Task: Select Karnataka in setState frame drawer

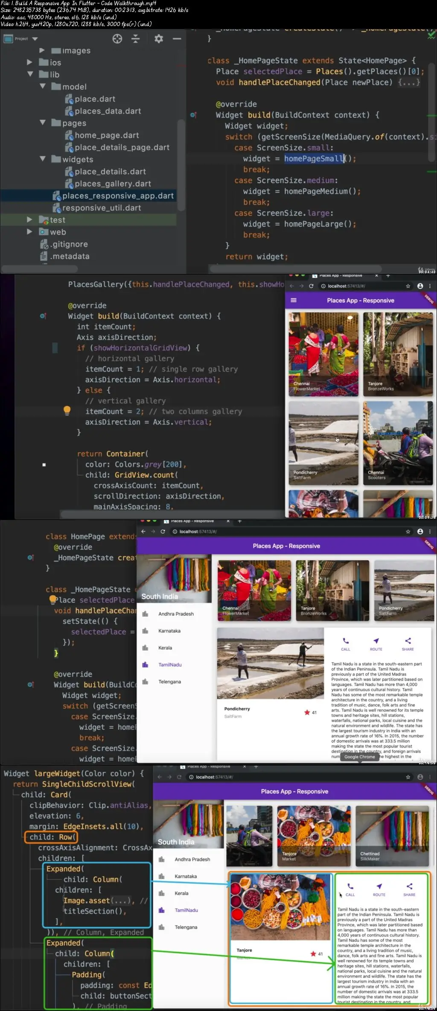Action: pyautogui.click(x=174, y=631)
